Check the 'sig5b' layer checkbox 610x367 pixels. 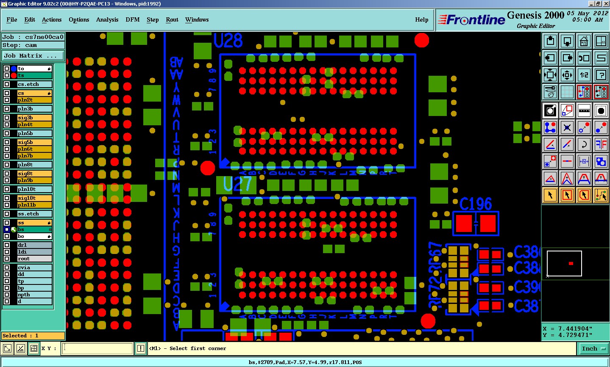point(7,142)
